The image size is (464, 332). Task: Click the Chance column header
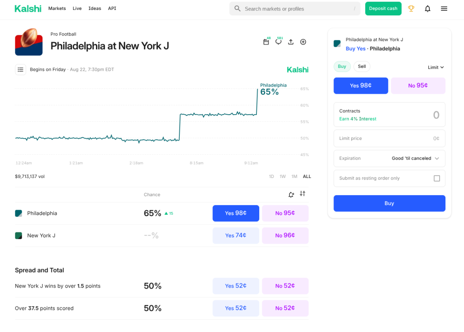152,195
